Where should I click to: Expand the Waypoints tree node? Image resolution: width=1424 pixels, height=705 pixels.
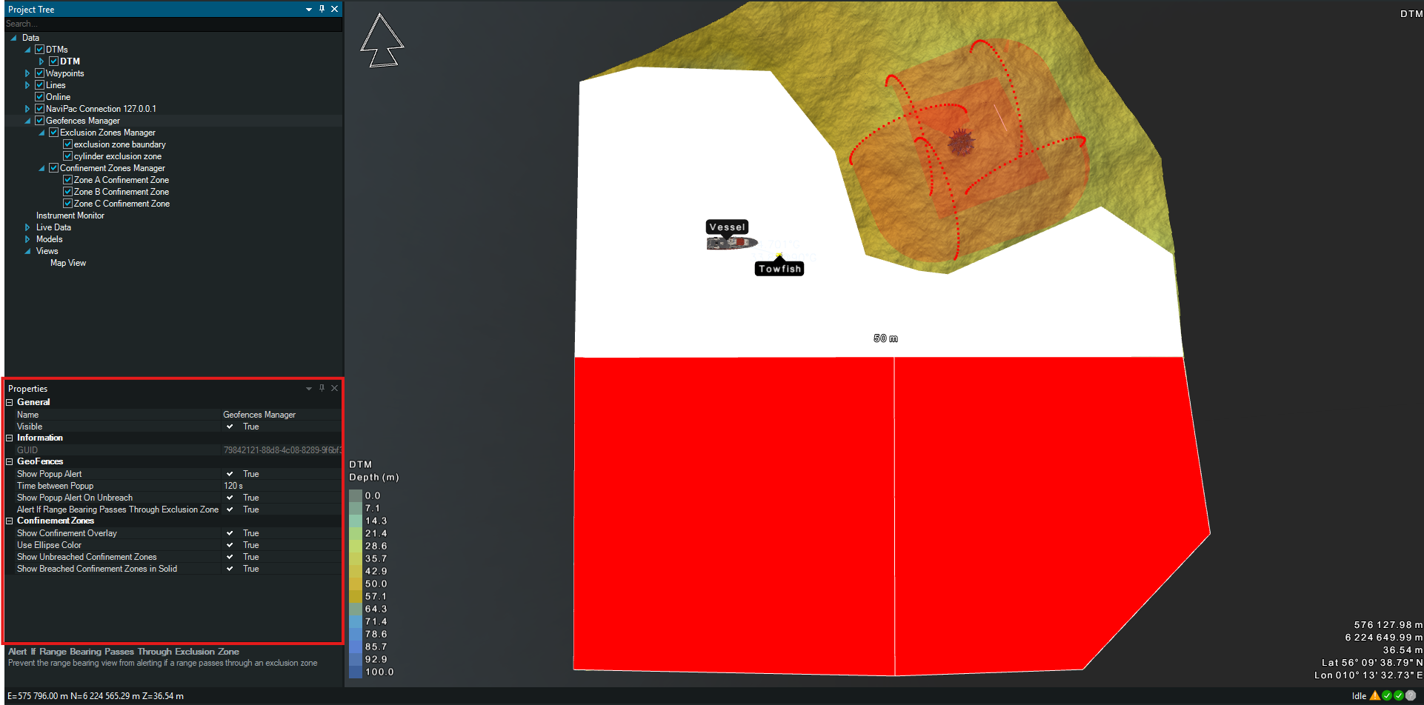(x=27, y=73)
